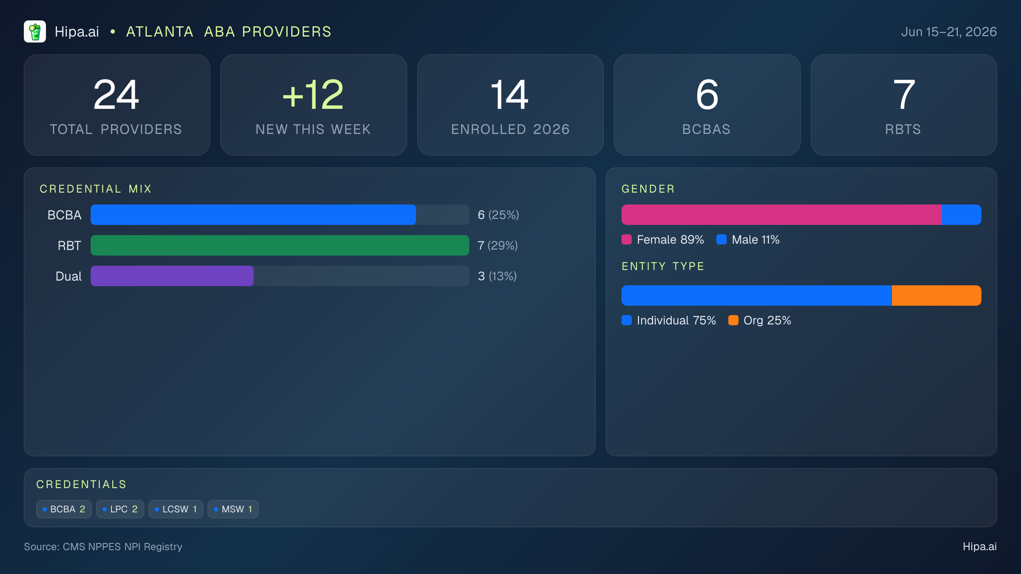Click the 7 (29%) value label

click(498, 245)
